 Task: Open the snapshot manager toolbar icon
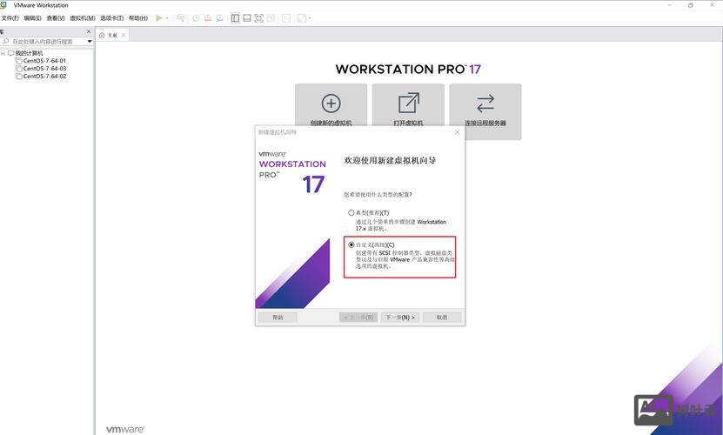point(220,18)
